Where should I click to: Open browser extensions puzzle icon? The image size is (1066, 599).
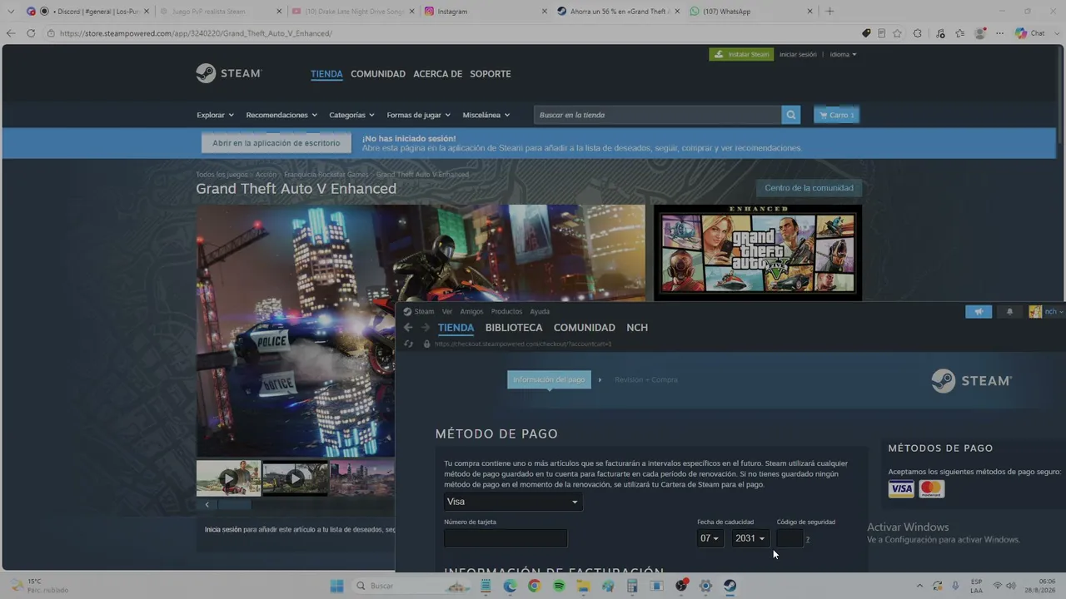(x=918, y=33)
